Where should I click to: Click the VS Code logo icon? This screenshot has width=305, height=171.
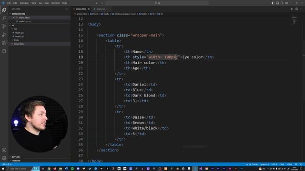coord(3,3)
